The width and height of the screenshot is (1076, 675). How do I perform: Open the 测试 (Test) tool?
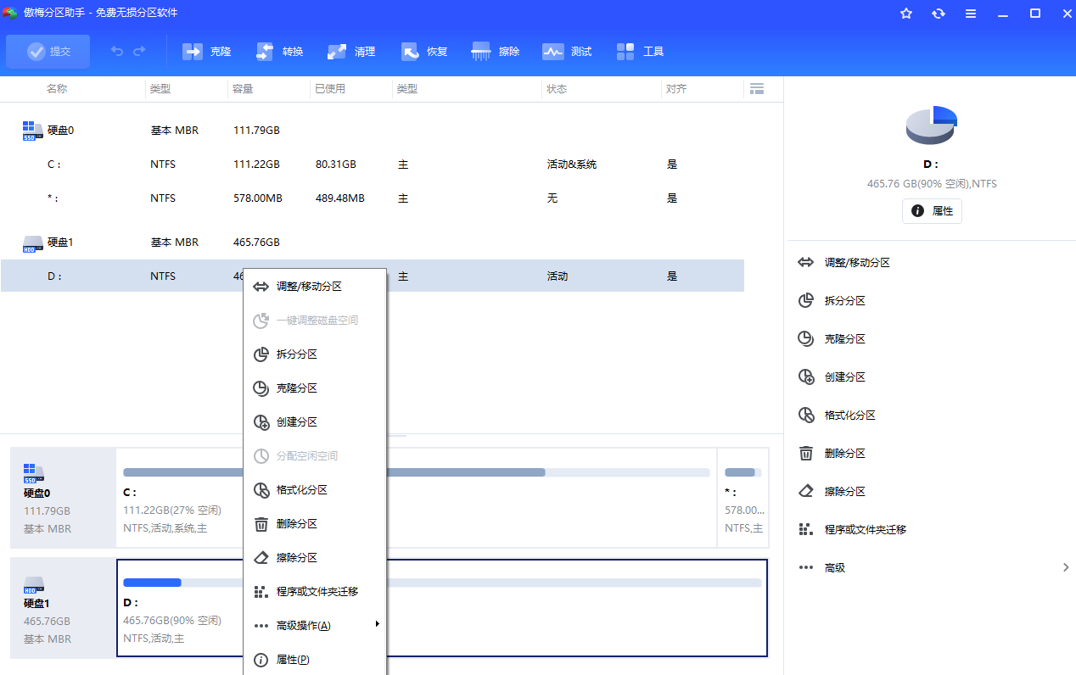pos(568,52)
